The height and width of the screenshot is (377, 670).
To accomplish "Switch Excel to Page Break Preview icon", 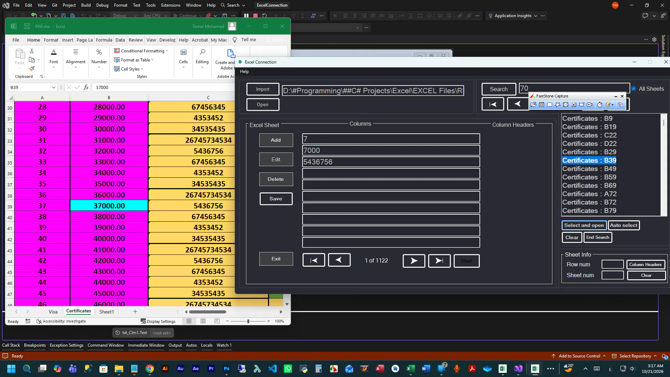I will point(217,321).
